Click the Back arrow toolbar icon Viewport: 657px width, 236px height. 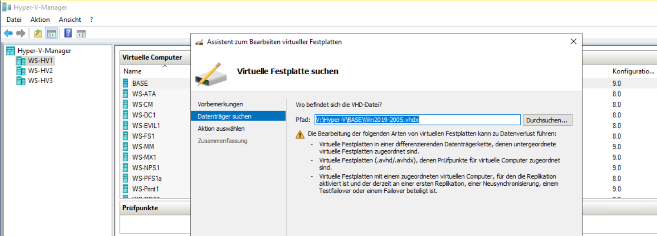pos(8,33)
